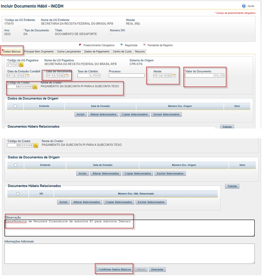Open calendar for Data de Emissão Contábil
Image resolution: width=265 pixels, height=279 pixels.
[x=28, y=75]
